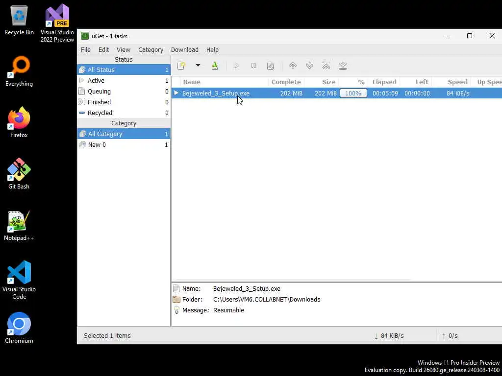The width and height of the screenshot is (502, 376).
Task: Select the Active status filter
Action: (x=124, y=81)
